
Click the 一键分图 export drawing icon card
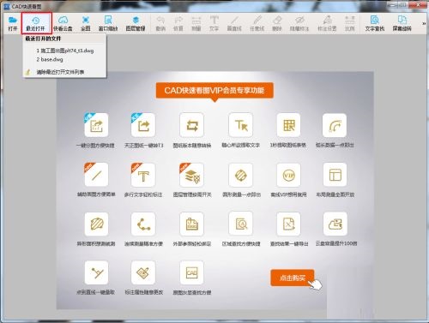pos(96,125)
